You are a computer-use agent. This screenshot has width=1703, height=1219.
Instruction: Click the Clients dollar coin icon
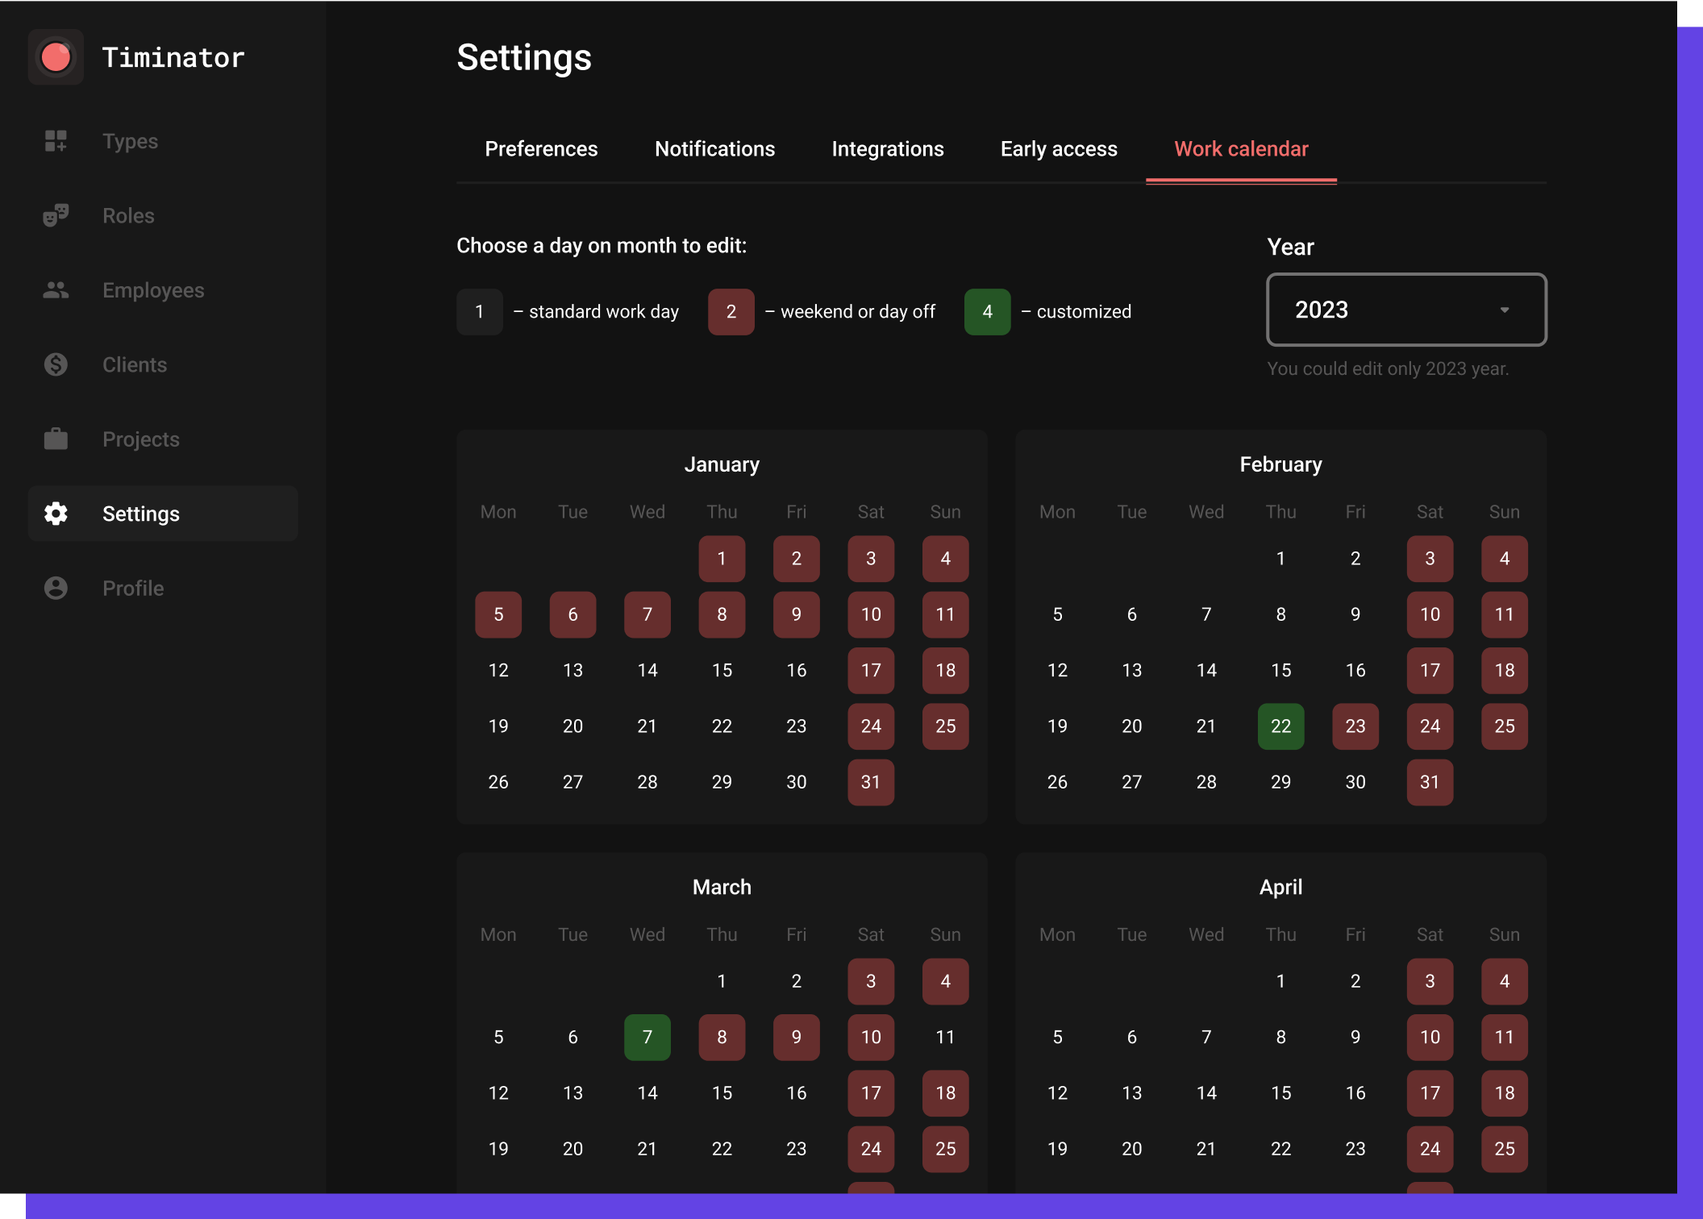click(x=56, y=364)
